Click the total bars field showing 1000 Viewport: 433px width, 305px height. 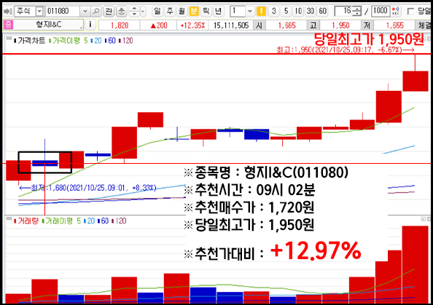pyautogui.click(x=381, y=12)
